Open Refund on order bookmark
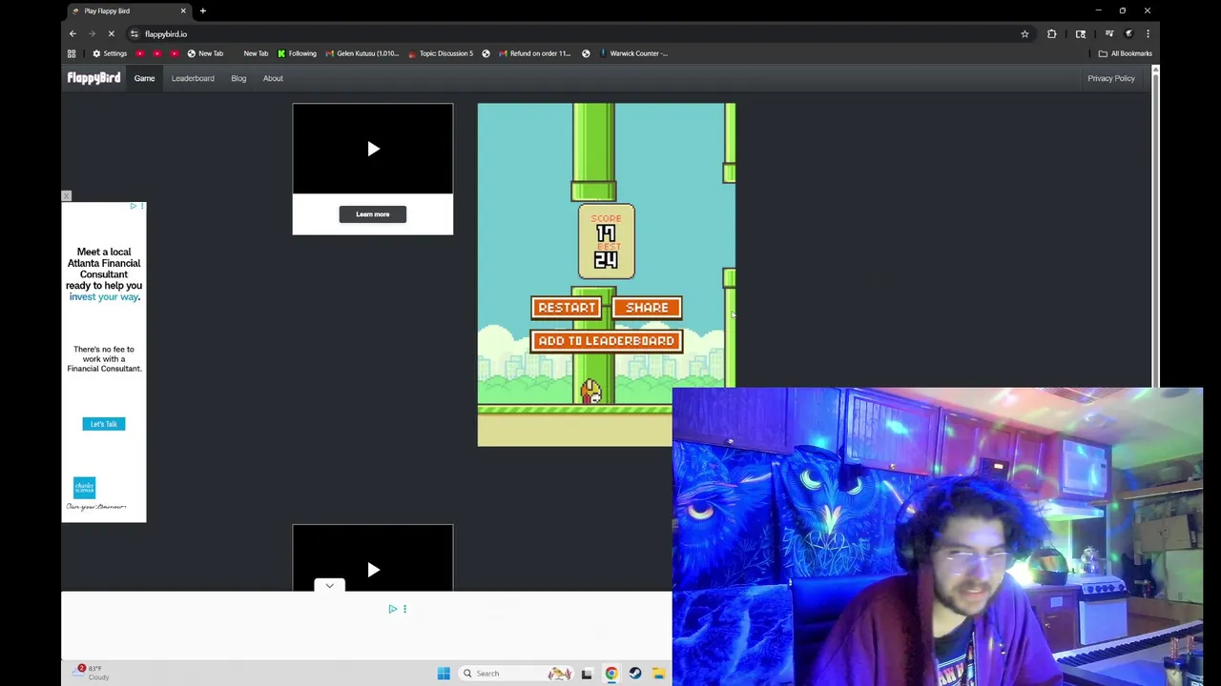The width and height of the screenshot is (1221, 686). point(535,53)
